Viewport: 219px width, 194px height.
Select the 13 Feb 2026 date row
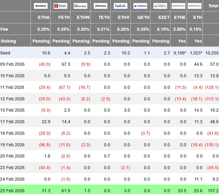click(109, 110)
